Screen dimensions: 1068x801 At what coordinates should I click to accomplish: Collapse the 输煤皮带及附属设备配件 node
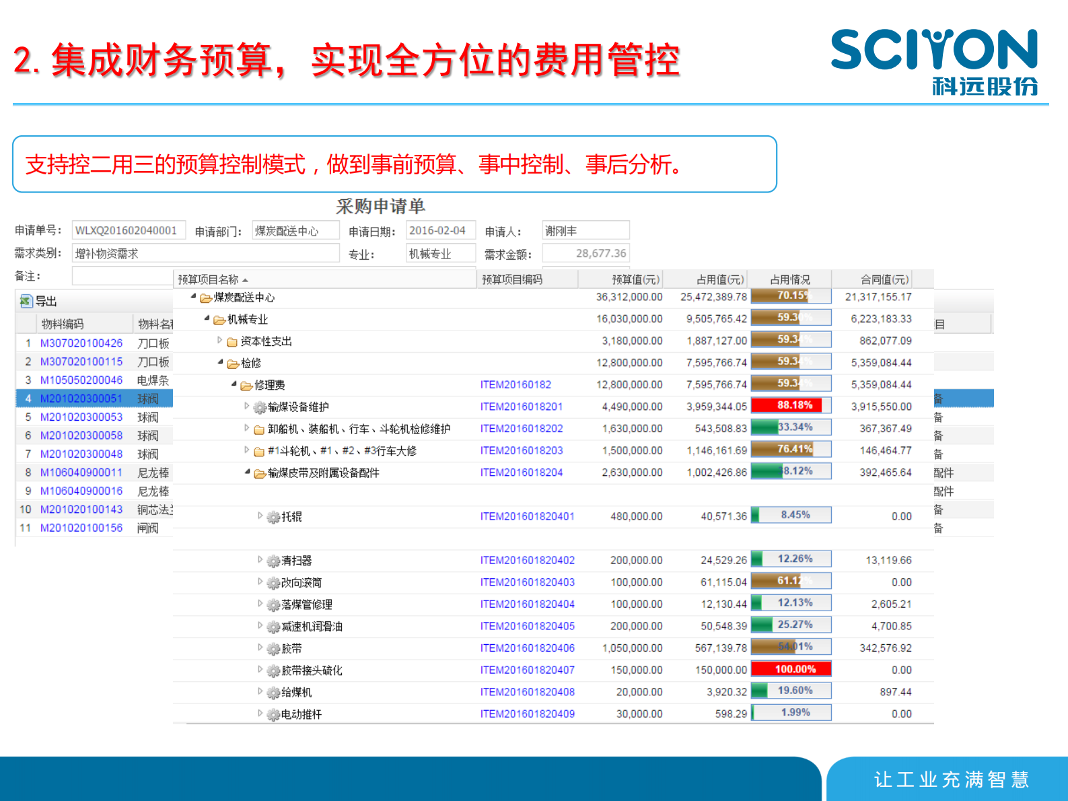pos(247,472)
